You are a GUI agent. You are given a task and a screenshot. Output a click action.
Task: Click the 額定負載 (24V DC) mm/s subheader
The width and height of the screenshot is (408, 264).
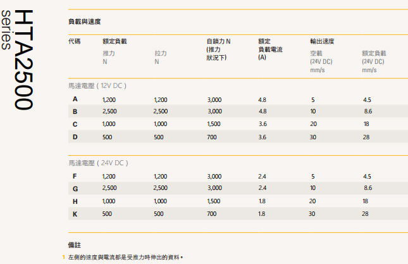coord(374,61)
